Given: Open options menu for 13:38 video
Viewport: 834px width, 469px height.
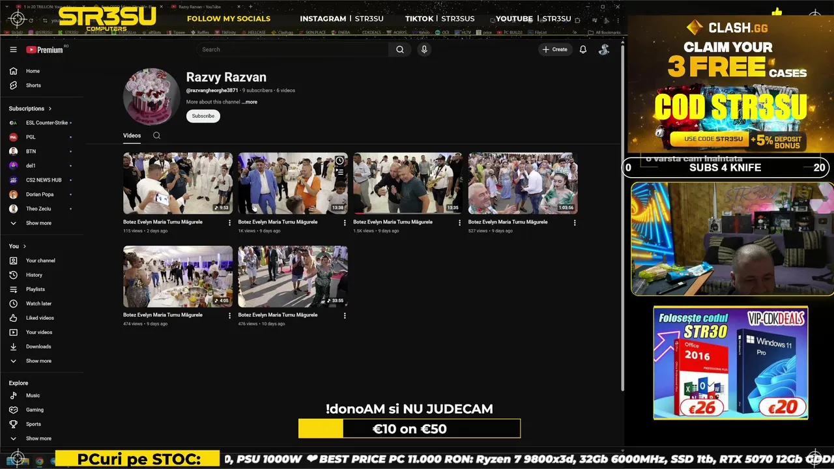Looking at the screenshot, I should [x=345, y=223].
